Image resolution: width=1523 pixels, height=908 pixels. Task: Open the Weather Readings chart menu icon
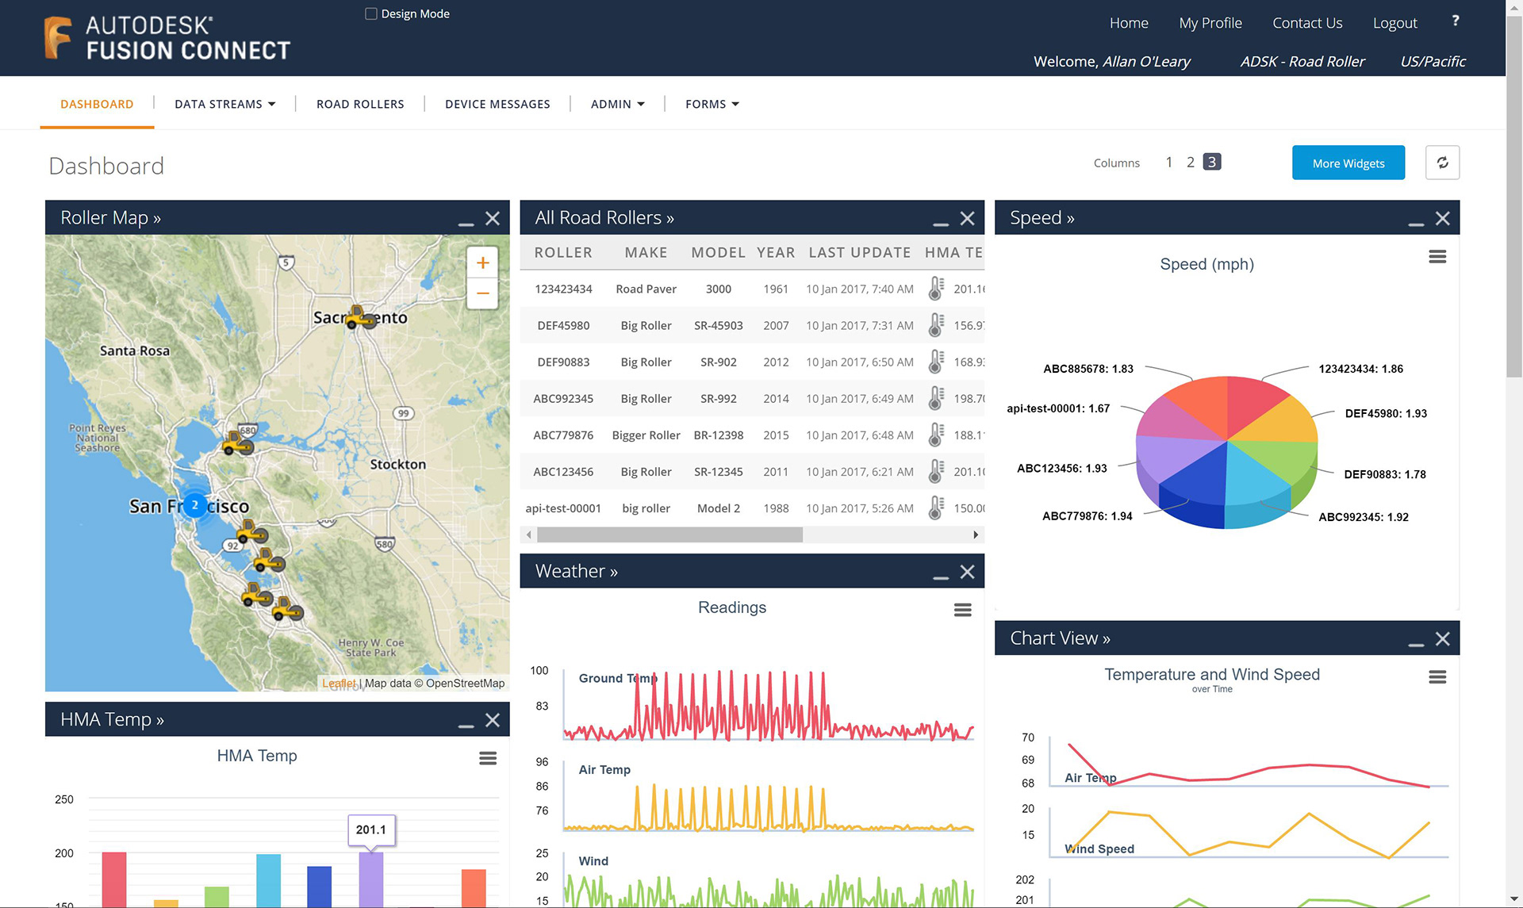962,610
